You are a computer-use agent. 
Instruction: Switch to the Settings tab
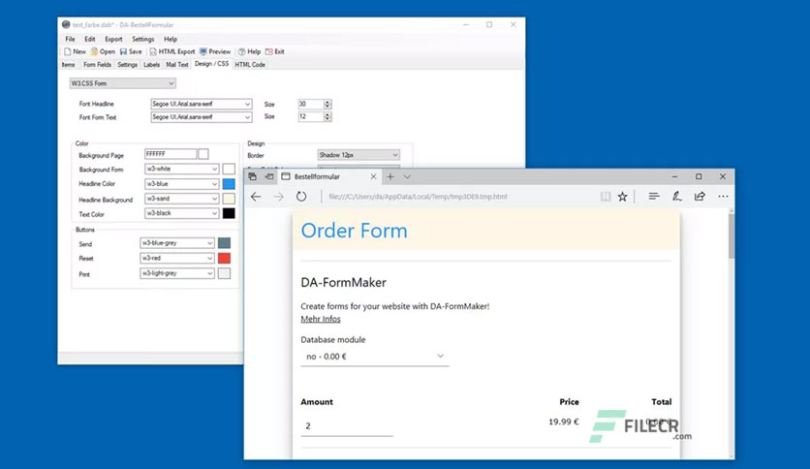(127, 65)
